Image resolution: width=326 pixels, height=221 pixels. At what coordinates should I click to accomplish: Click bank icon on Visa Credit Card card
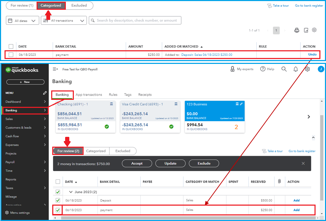pos(176,104)
